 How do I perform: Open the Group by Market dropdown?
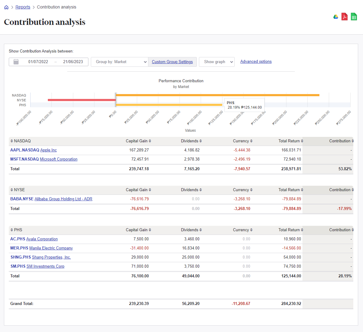tap(119, 62)
